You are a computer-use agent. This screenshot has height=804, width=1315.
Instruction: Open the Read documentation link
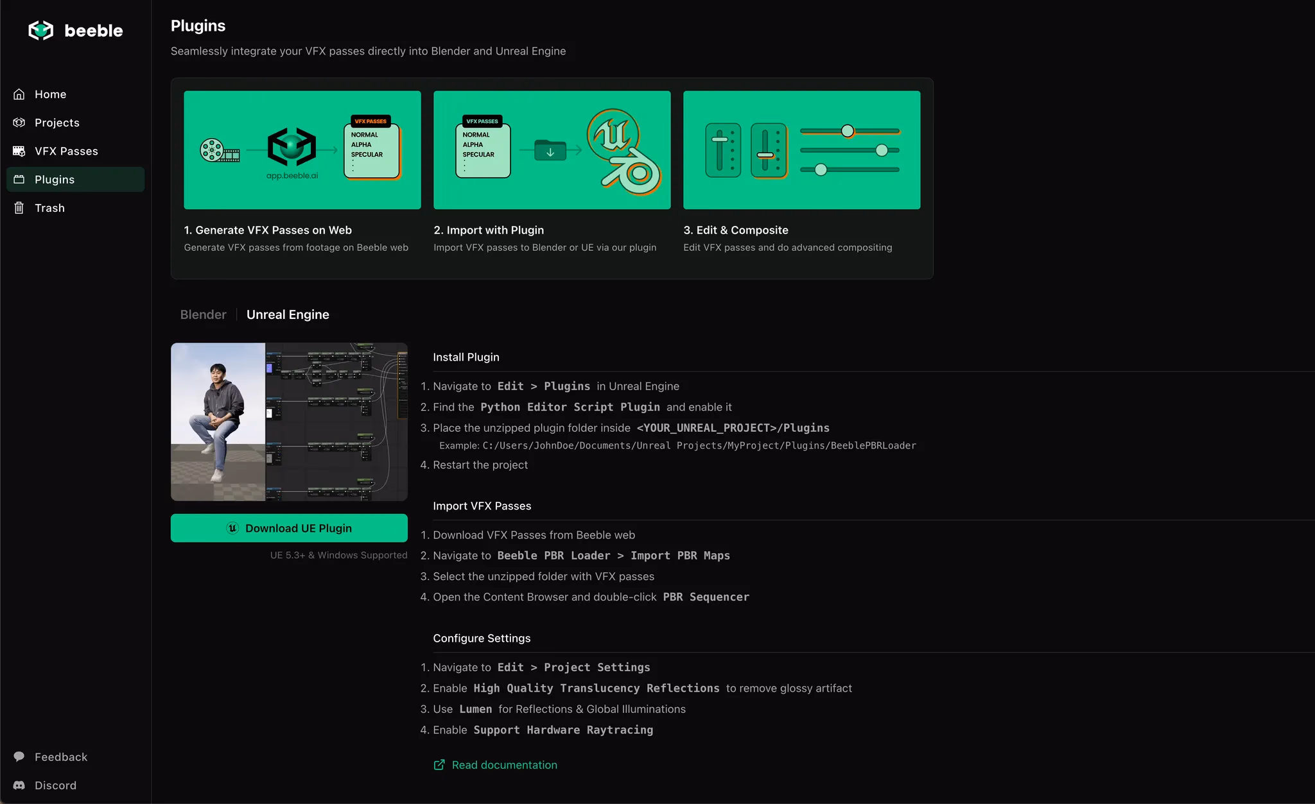coord(504,764)
